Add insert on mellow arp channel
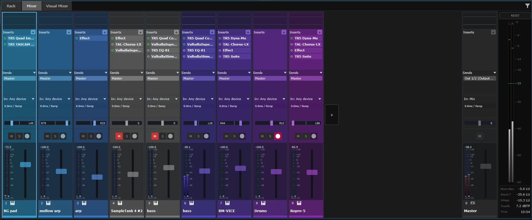Viewport: 532px width, 220px height. click(x=69, y=32)
